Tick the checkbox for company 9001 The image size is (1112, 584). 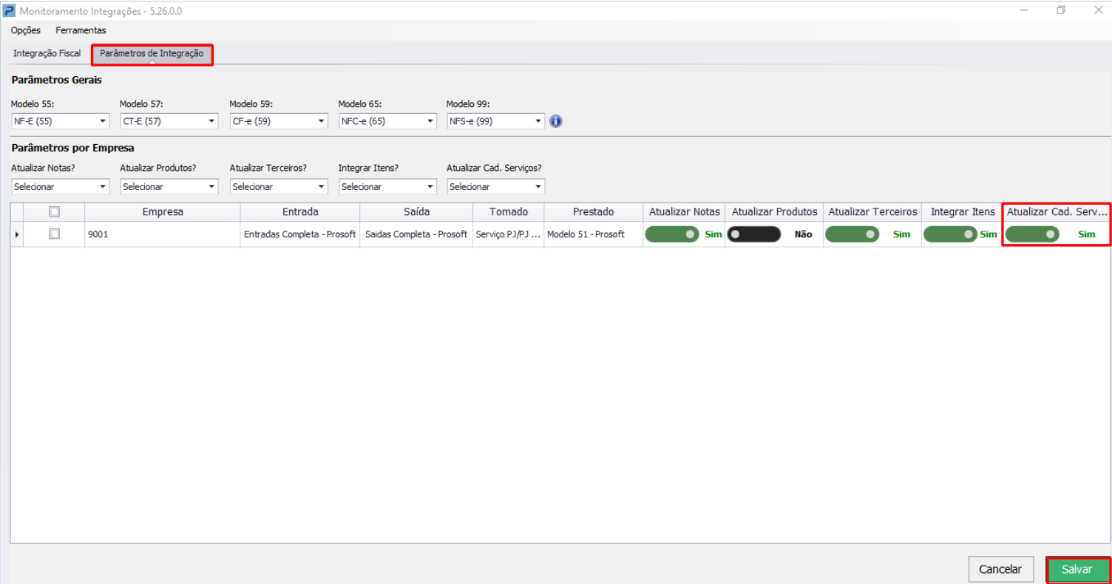click(x=54, y=234)
